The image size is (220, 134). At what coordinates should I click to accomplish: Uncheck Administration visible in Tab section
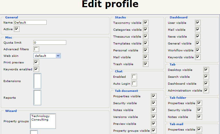point(206,90)
